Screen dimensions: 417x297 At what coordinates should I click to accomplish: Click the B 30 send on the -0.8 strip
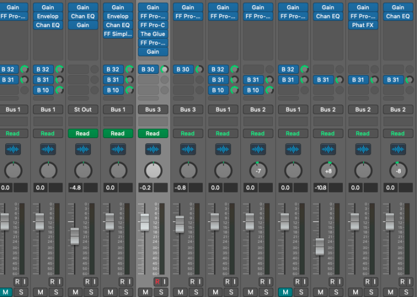(184, 69)
